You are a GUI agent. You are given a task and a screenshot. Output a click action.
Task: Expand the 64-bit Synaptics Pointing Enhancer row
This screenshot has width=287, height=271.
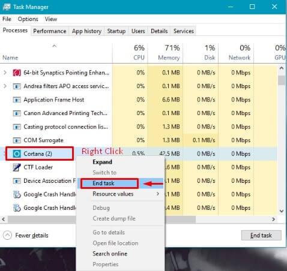5,73
